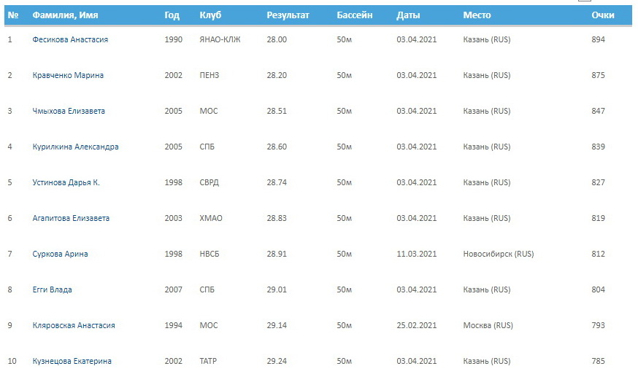The height and width of the screenshot is (385, 638).
Task: Open Кляровская Анастасия profile link
Action: pos(74,326)
